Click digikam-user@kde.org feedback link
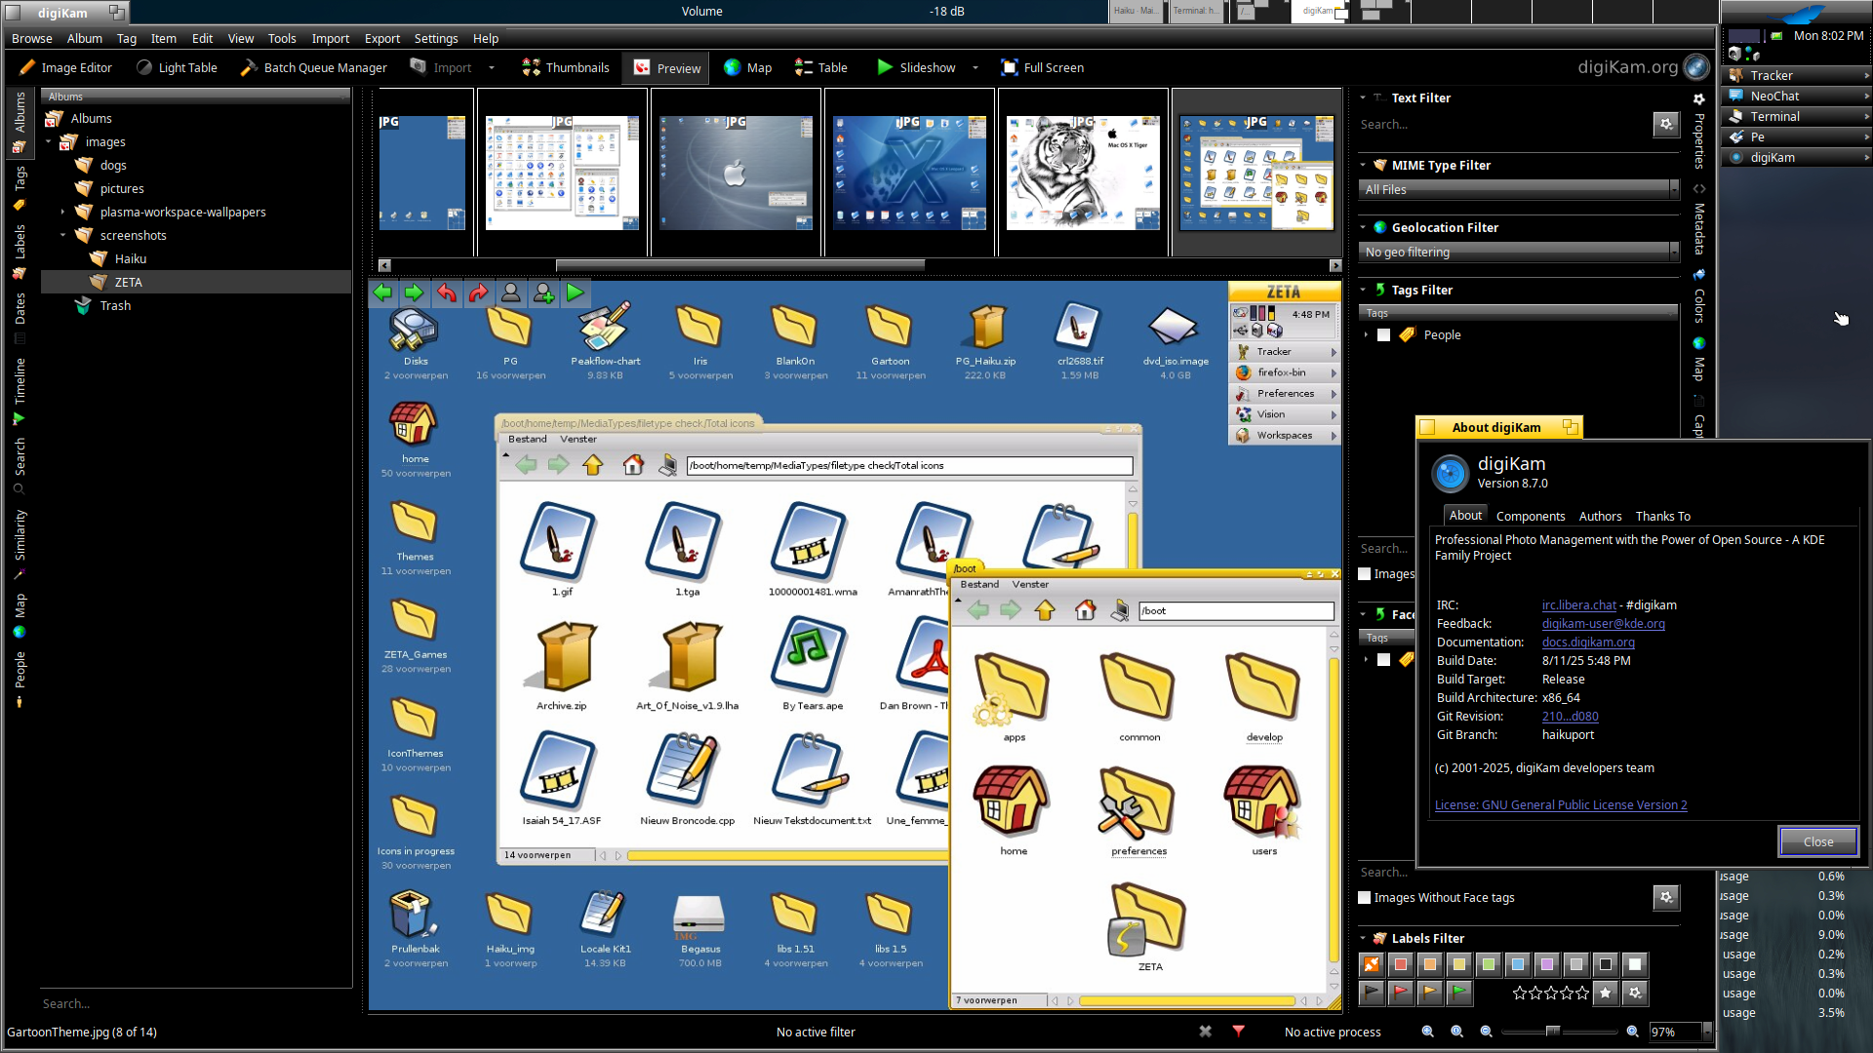Screen dimensions: 1873x1053 click(x=1603, y=623)
